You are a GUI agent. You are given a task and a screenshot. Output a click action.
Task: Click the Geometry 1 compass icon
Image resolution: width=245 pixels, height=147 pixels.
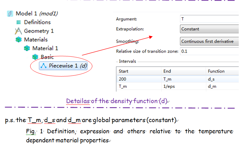(18, 31)
